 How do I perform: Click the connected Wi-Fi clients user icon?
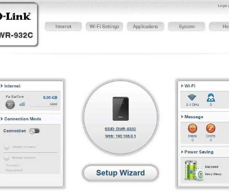(211, 97)
